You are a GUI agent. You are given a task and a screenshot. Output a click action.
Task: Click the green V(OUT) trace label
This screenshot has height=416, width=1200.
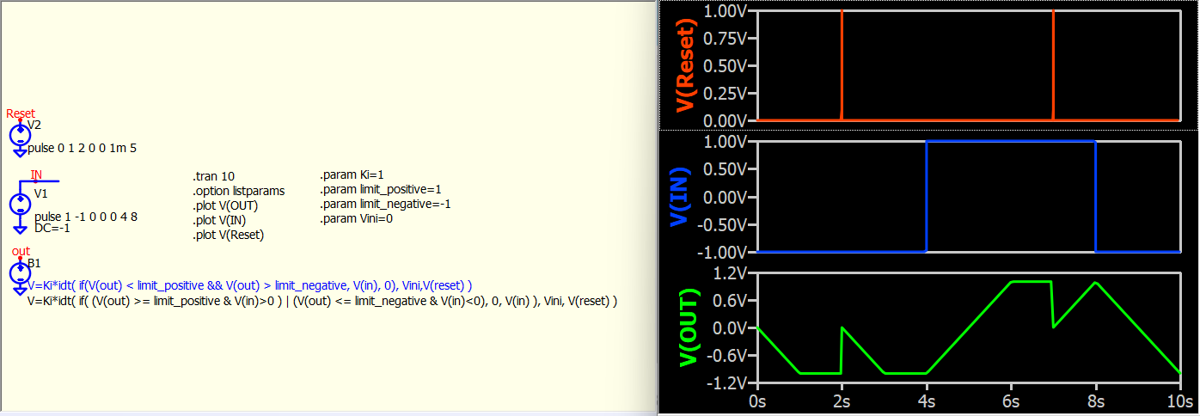point(686,327)
